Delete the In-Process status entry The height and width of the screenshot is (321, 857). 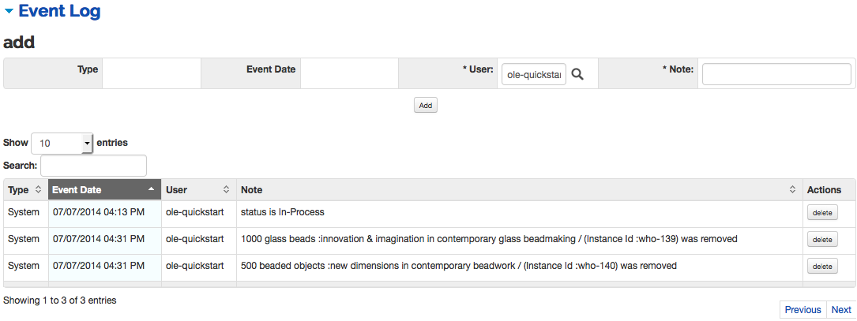[x=822, y=212]
